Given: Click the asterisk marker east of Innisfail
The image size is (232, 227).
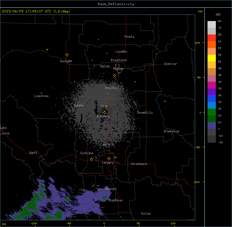Looking at the screenshot, I should (x=135, y=82).
